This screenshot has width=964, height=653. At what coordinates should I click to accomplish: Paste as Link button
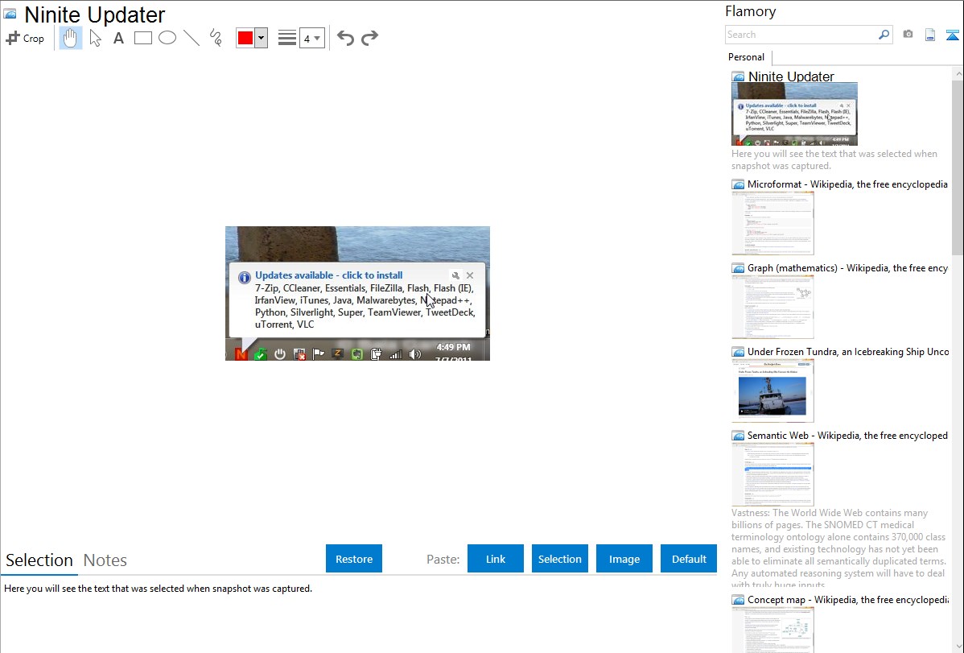[x=496, y=559]
